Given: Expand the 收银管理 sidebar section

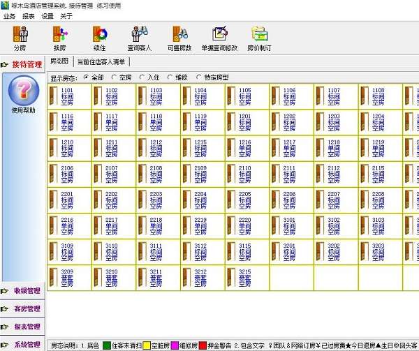Looking at the screenshot, I should pos(22,291).
